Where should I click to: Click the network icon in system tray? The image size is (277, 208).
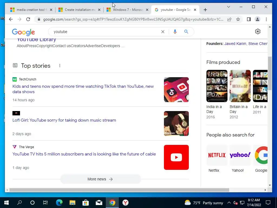coord(242,203)
